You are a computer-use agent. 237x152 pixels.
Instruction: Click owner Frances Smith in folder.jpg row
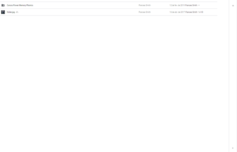145,12
